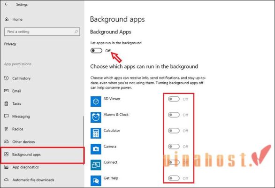275x188 pixels.
Task: Click the search magnifier icon
Action: (76, 31)
